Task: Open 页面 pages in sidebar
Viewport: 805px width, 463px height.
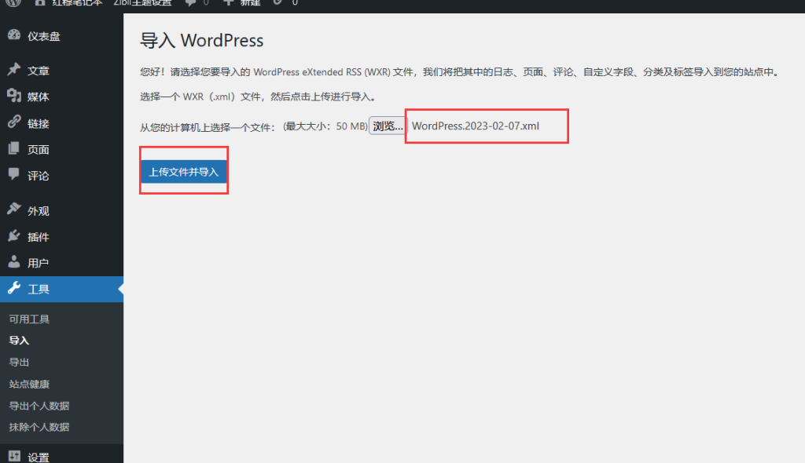Action: [x=39, y=150]
